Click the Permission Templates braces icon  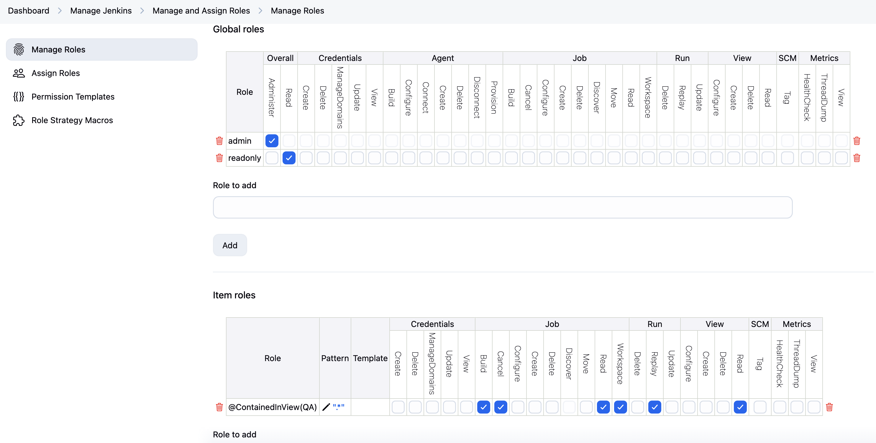[19, 97]
